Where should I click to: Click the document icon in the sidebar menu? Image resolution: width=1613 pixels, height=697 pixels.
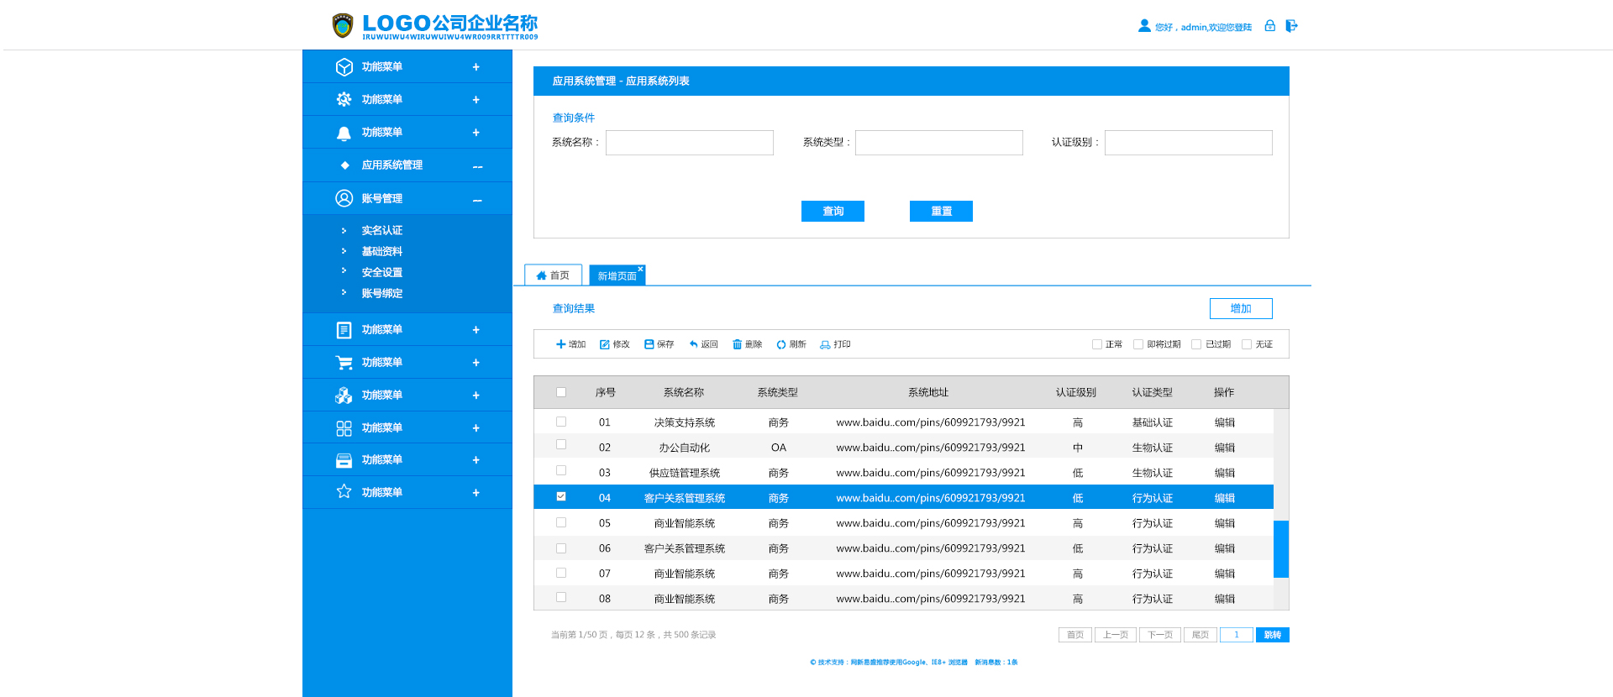[344, 330]
